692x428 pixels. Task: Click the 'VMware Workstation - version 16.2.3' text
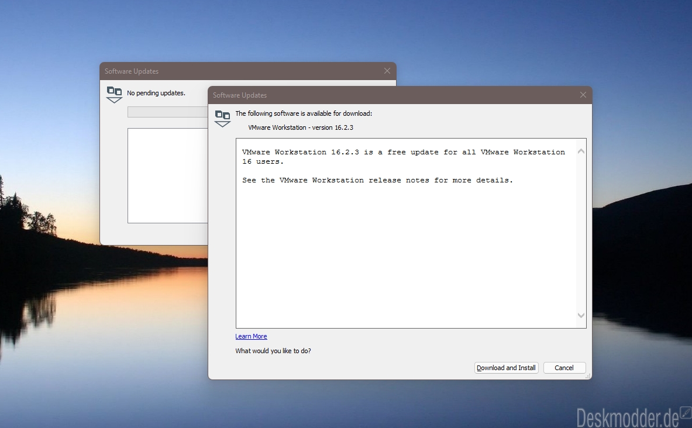pos(301,127)
